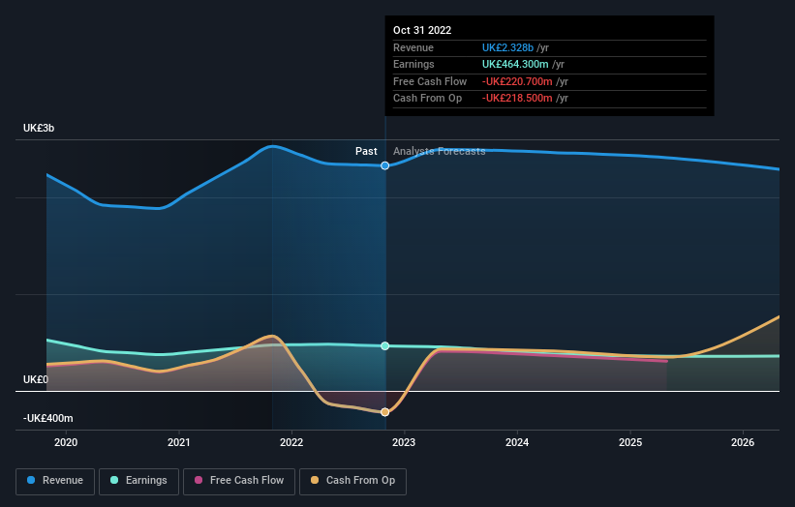
Task: Toggle the Cash From Op legend button
Action: tap(352, 481)
